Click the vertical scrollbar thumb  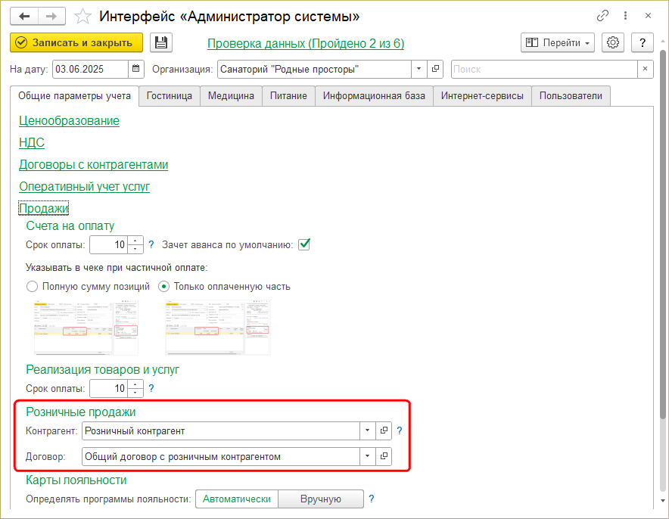663,235
